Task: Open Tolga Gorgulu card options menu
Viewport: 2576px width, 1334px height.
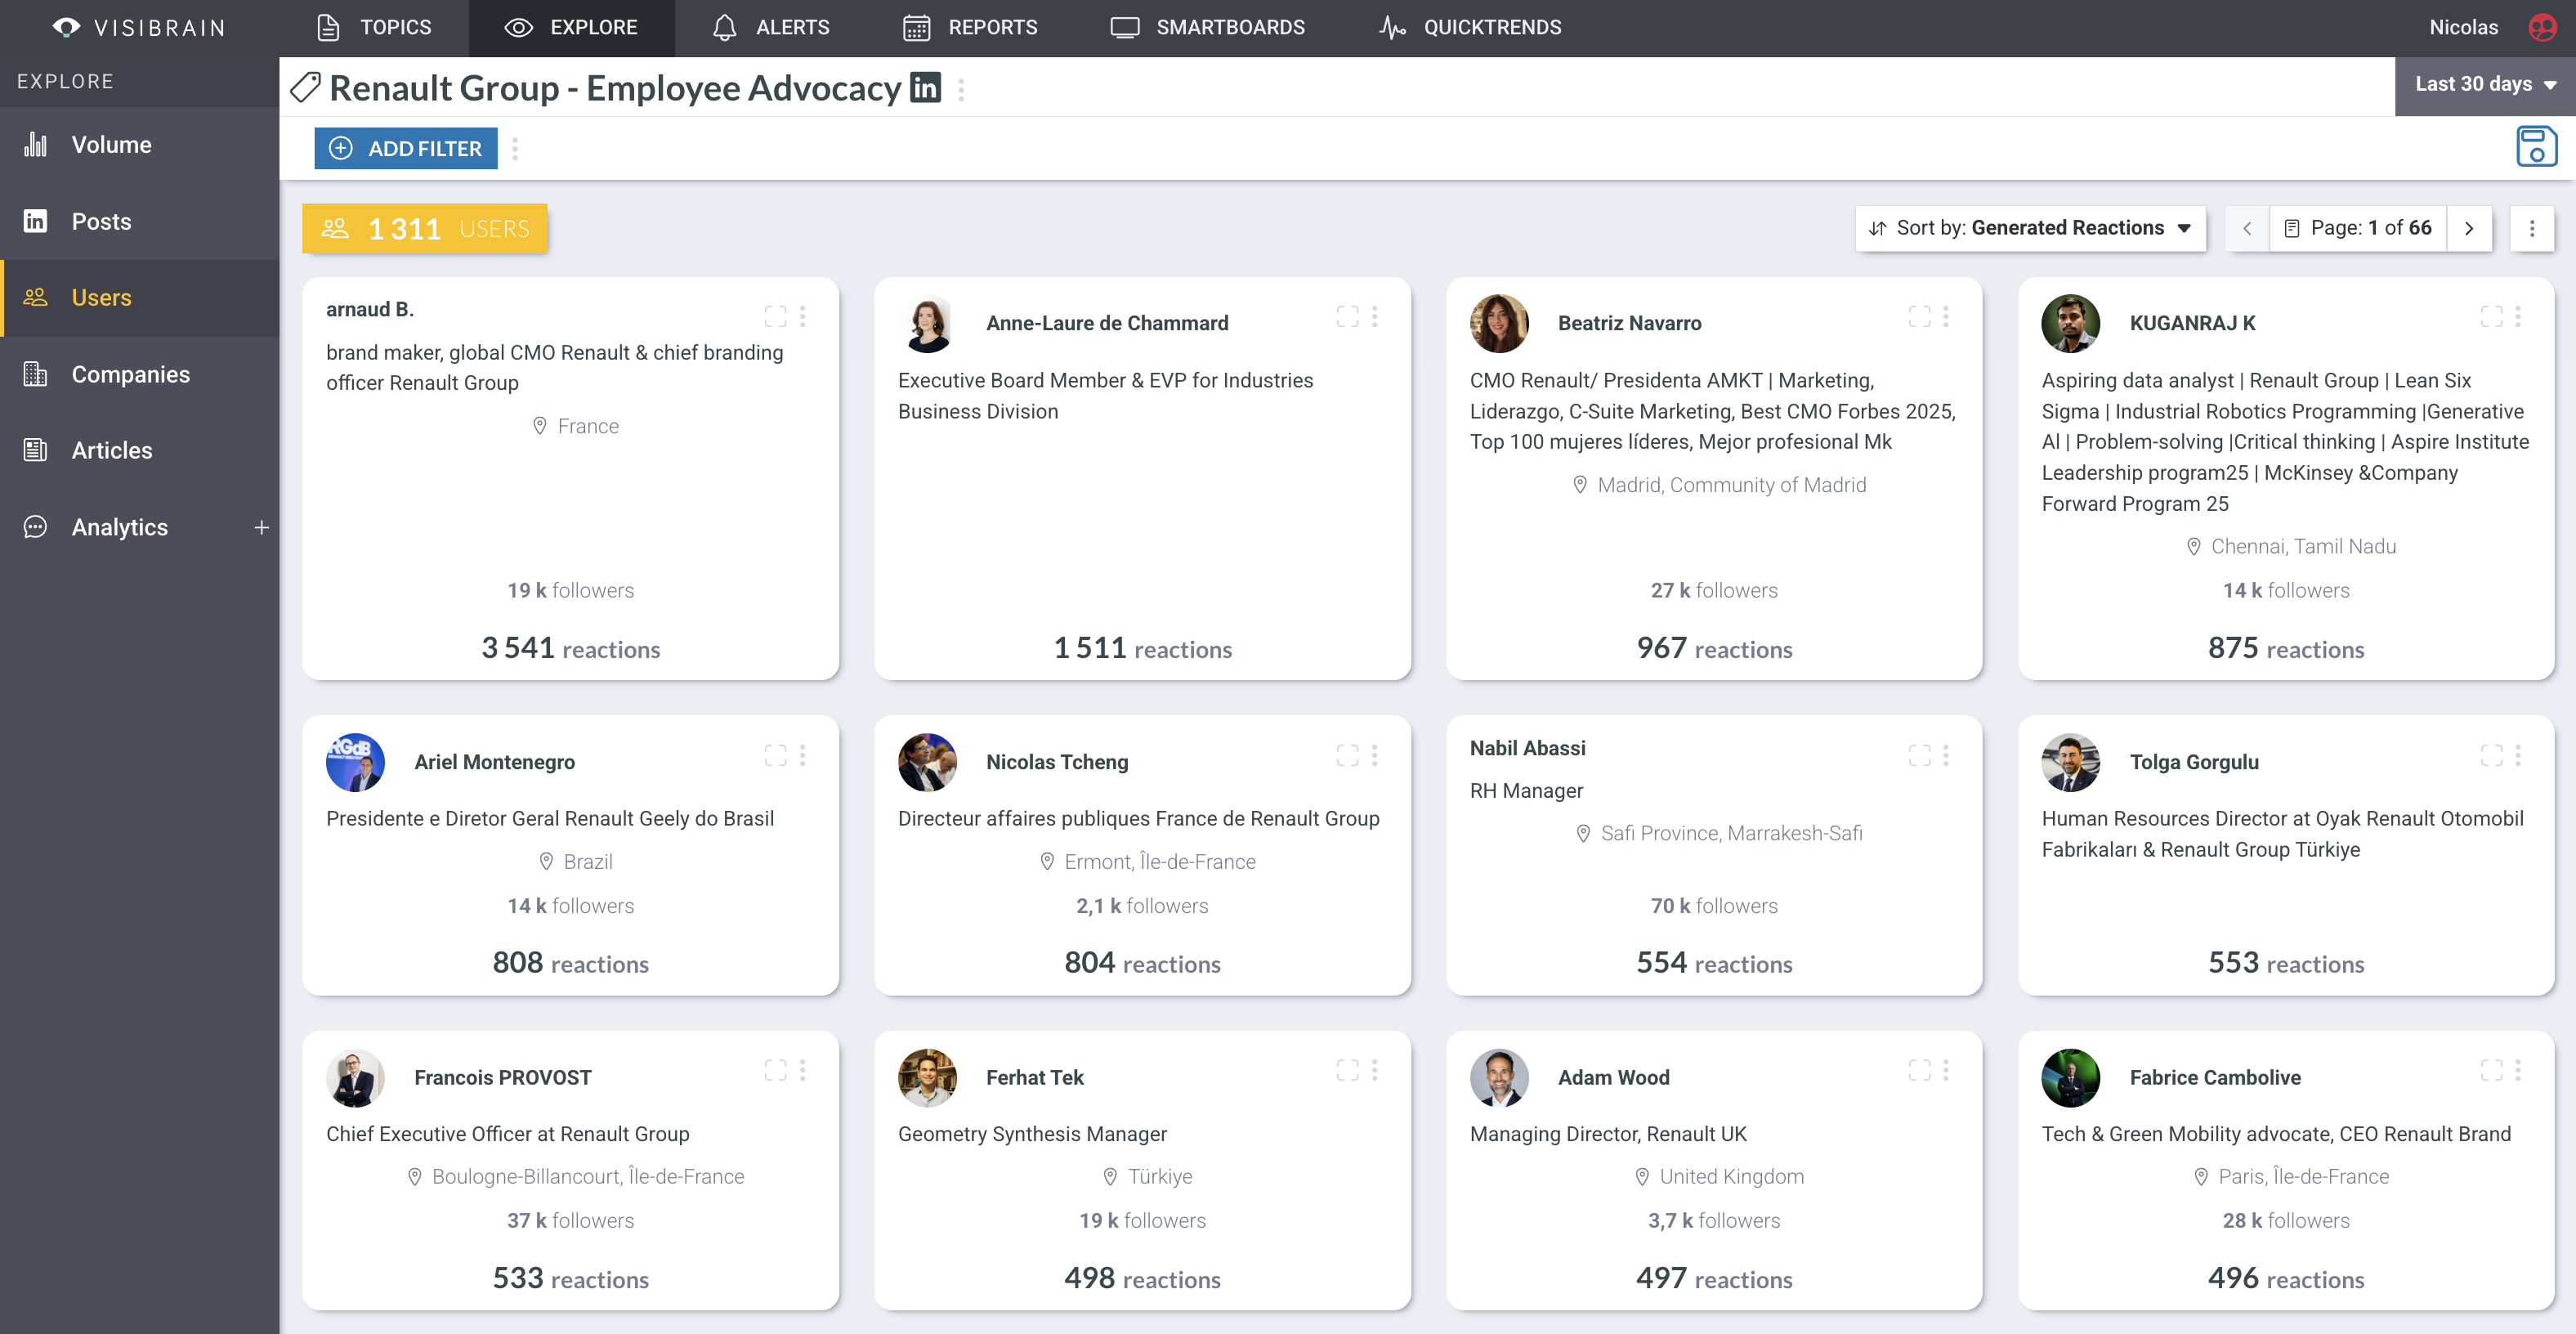Action: click(2518, 755)
